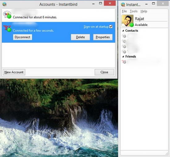170x157 pixels.
Task: Select the first offline contact bubble under Contacts
Action: (124, 36)
